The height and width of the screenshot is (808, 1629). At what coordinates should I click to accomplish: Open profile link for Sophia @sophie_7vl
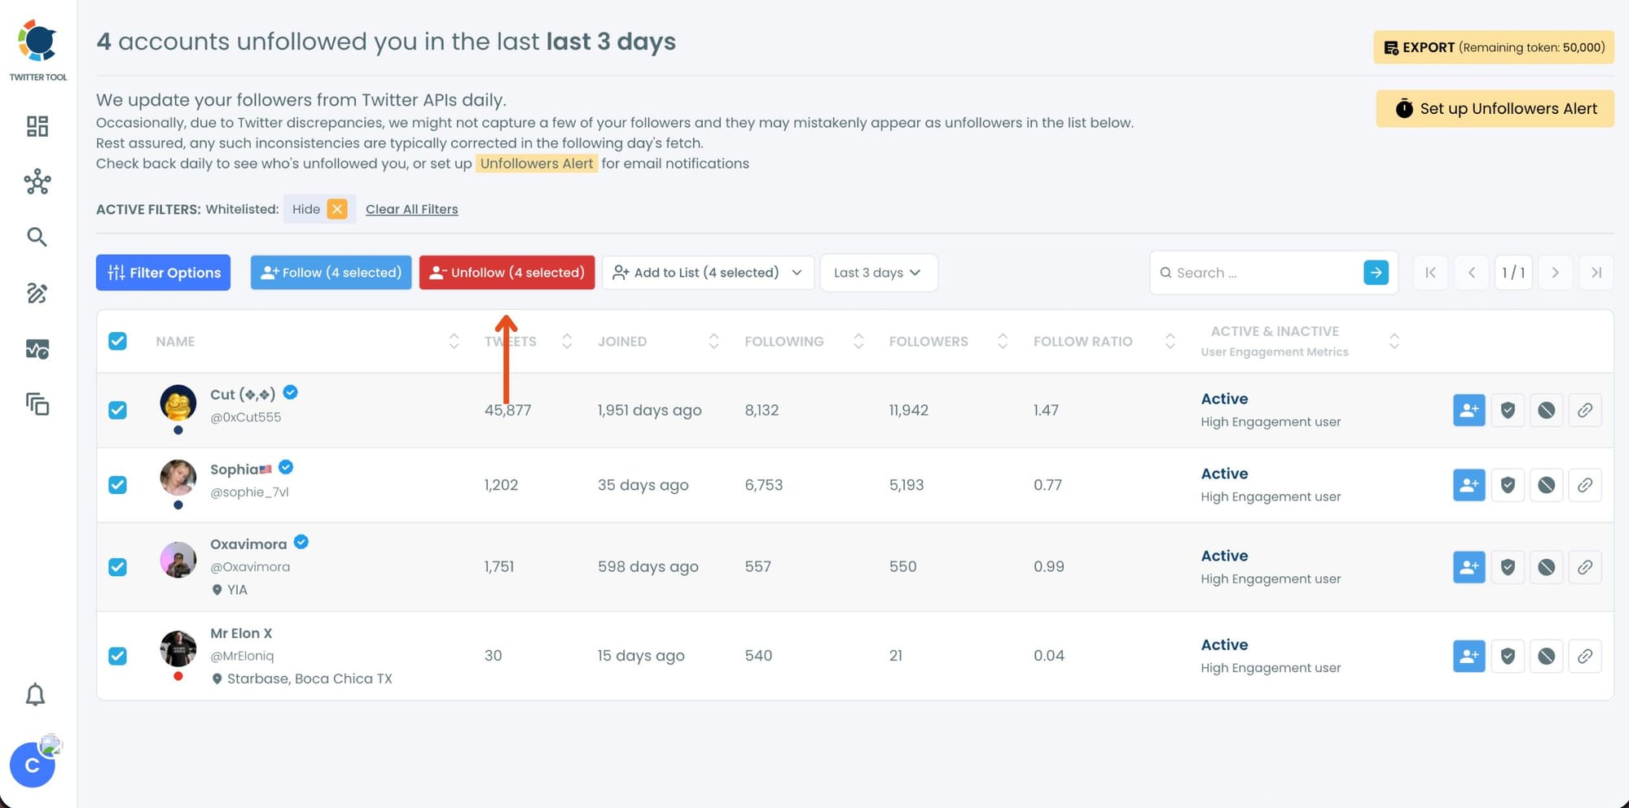coord(1585,485)
